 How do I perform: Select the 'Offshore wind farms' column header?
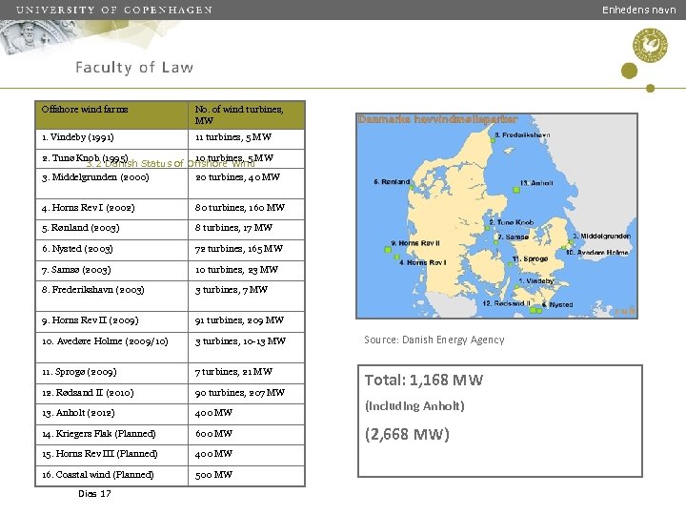pyautogui.click(x=111, y=114)
